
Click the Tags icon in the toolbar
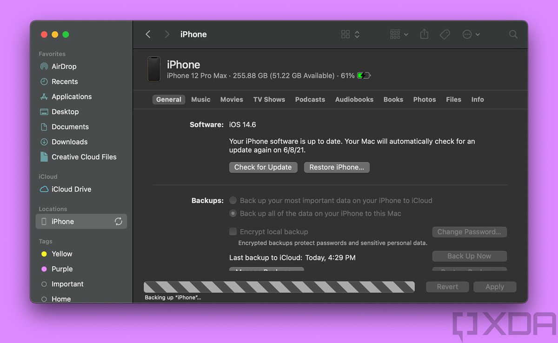(445, 34)
